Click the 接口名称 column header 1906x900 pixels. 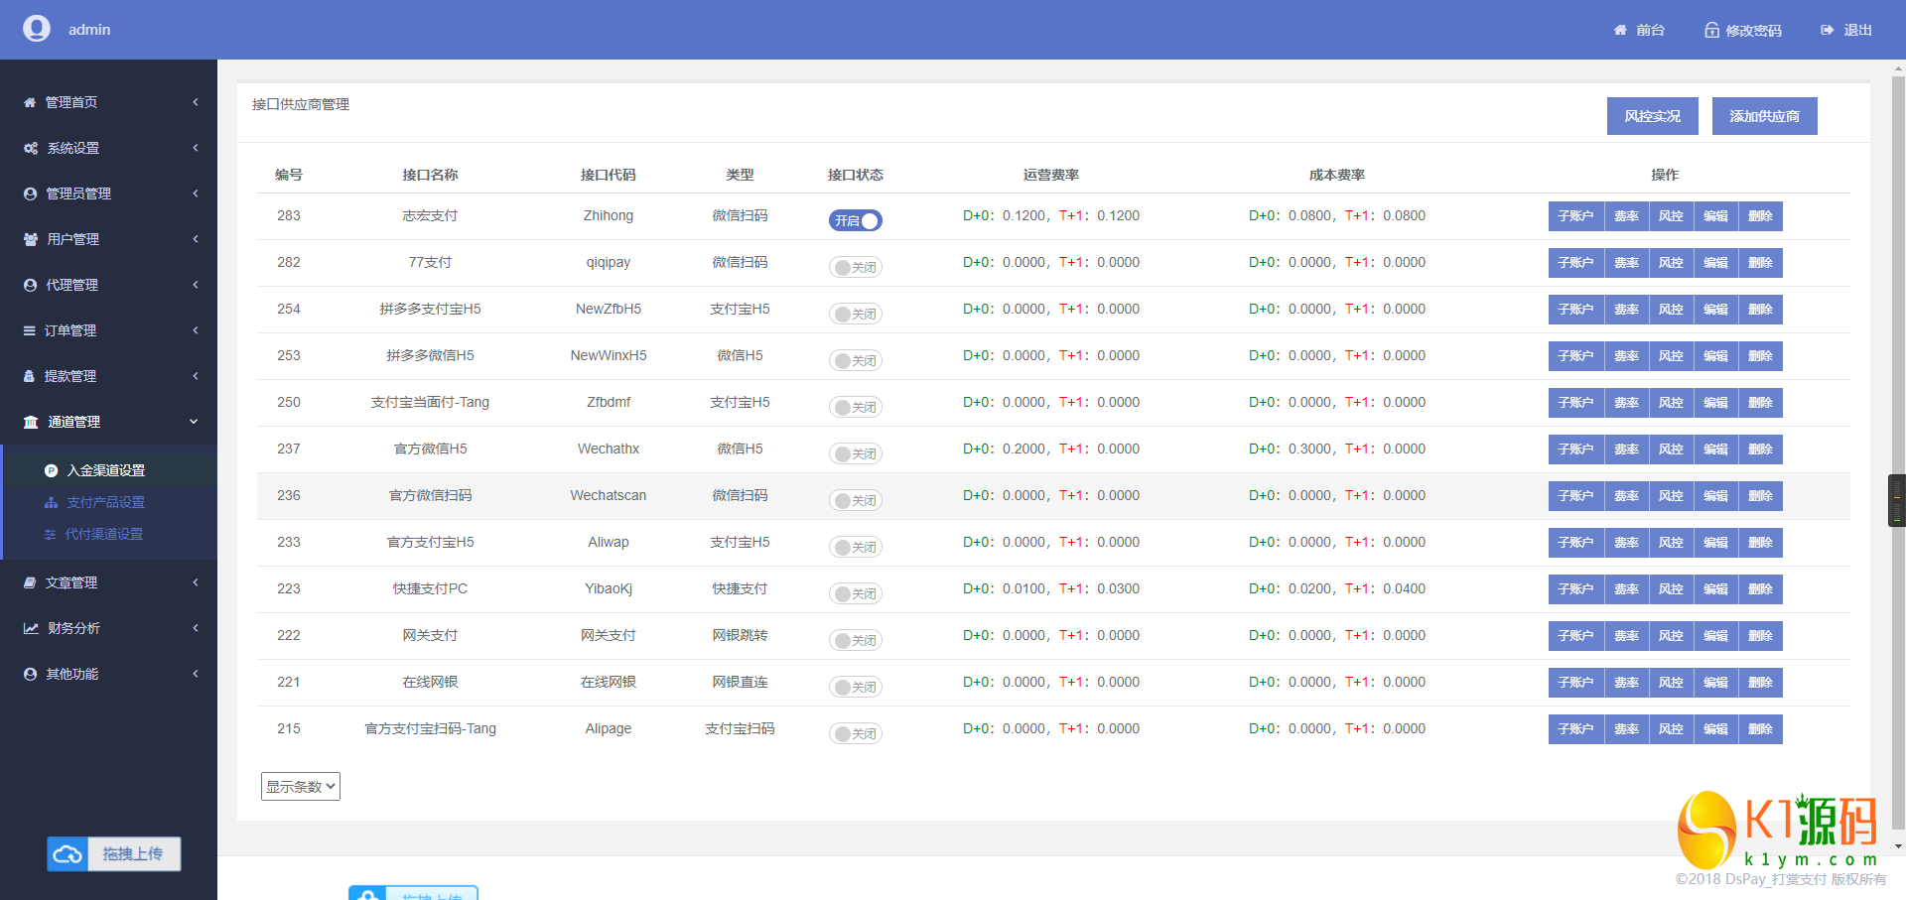(430, 175)
